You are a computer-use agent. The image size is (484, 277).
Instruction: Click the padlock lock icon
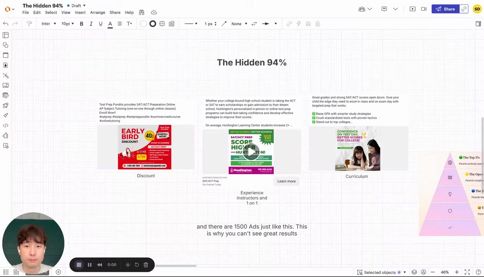[318, 24]
